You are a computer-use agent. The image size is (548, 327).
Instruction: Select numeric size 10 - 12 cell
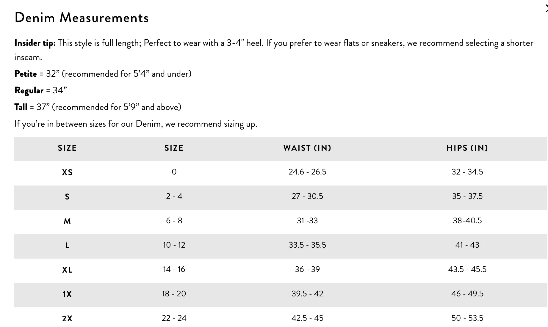174,245
